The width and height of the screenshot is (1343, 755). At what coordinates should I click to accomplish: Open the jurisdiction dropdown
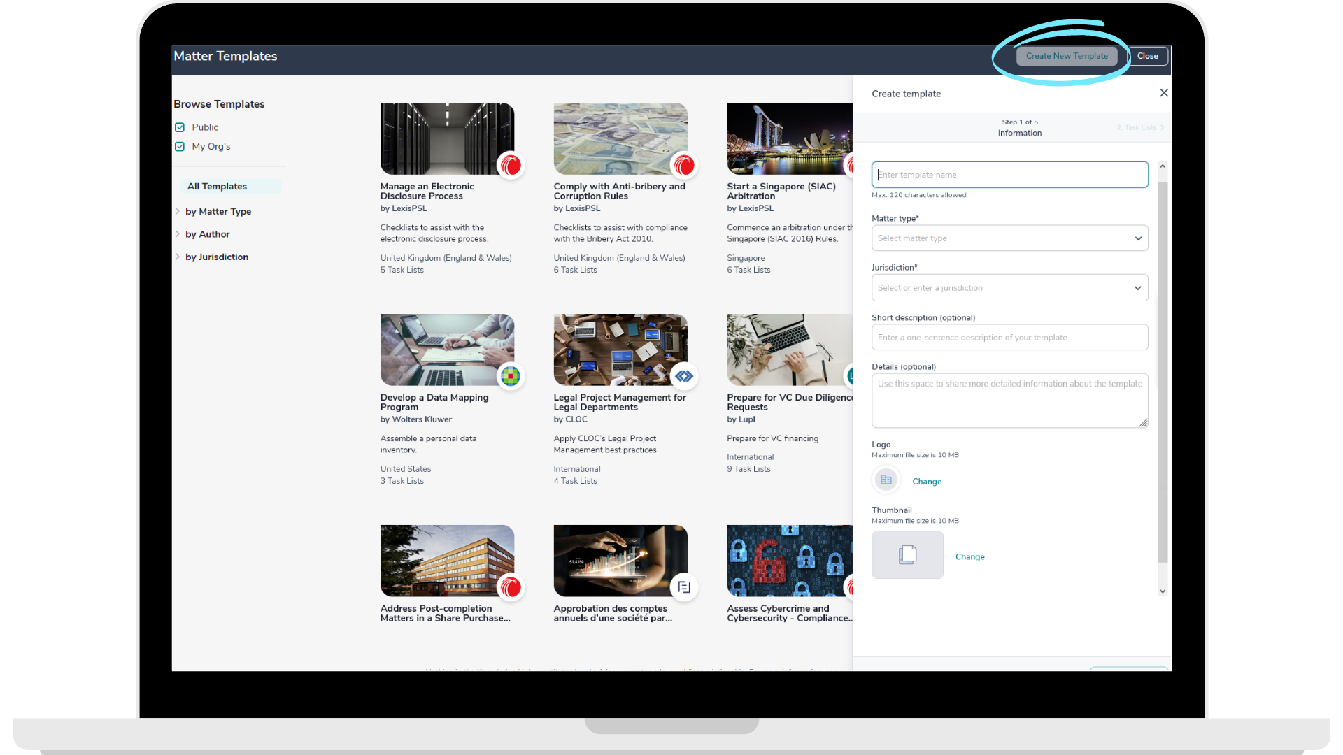(1009, 288)
